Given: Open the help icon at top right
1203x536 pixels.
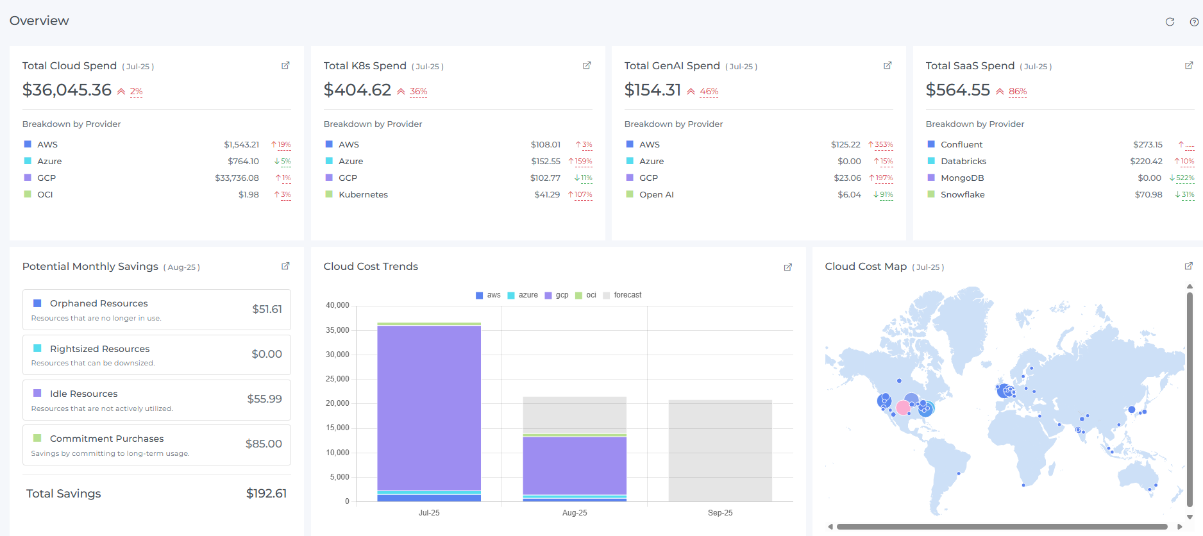Looking at the screenshot, I should [x=1194, y=22].
